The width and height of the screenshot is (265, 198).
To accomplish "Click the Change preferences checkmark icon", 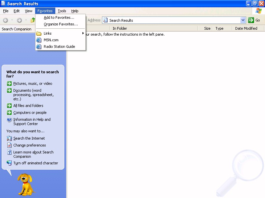I will pos(9,145).
